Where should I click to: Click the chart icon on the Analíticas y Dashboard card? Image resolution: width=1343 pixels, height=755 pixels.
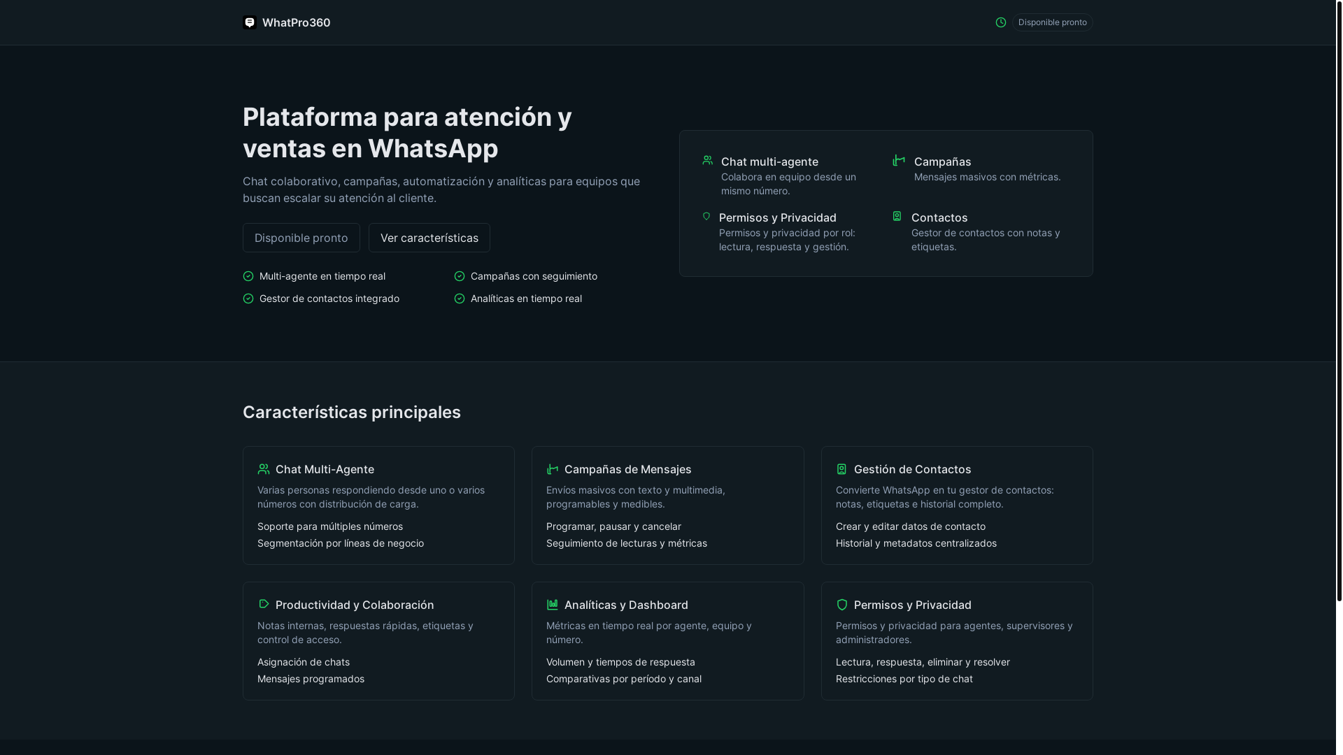click(x=553, y=604)
